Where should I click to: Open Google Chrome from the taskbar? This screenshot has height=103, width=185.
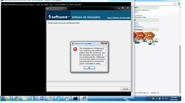[x=17, y=98]
